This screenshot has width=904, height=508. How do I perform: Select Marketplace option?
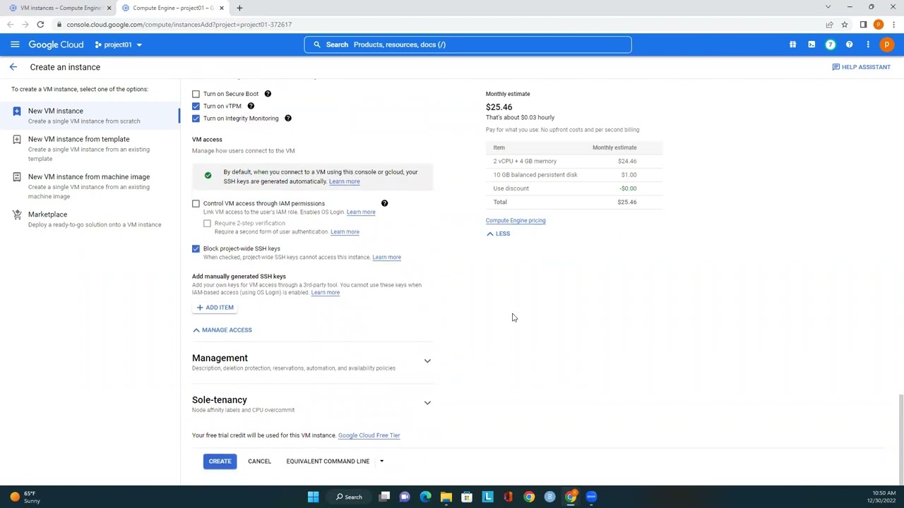tap(90, 219)
